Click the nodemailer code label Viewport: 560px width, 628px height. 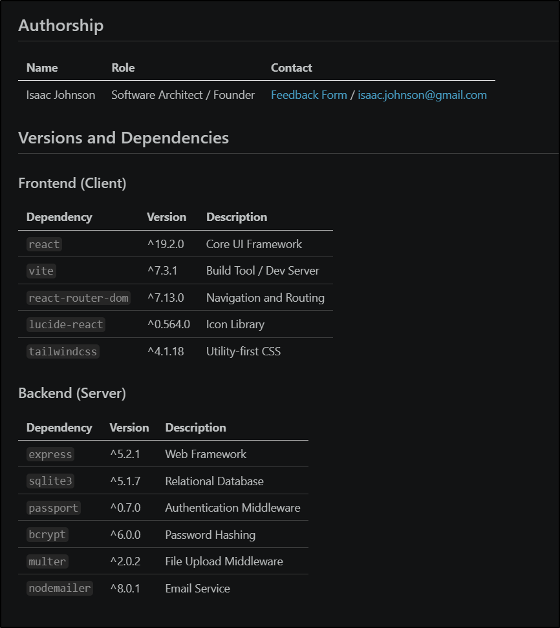[x=59, y=589]
